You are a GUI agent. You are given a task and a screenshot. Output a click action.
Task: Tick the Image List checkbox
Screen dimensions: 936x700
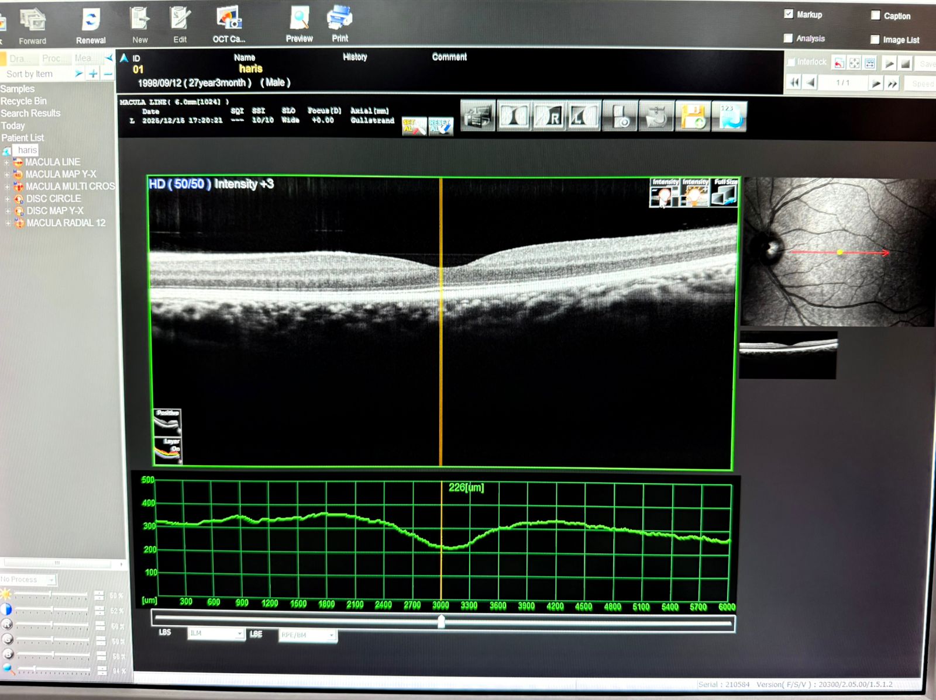(875, 40)
